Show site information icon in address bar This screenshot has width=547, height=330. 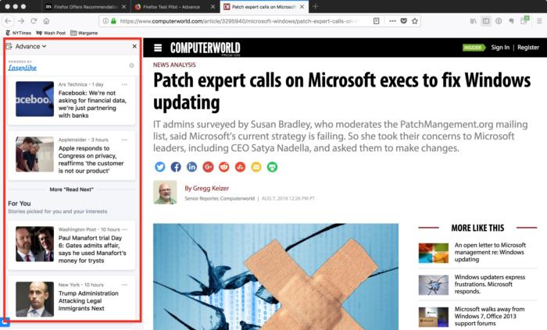(105, 21)
